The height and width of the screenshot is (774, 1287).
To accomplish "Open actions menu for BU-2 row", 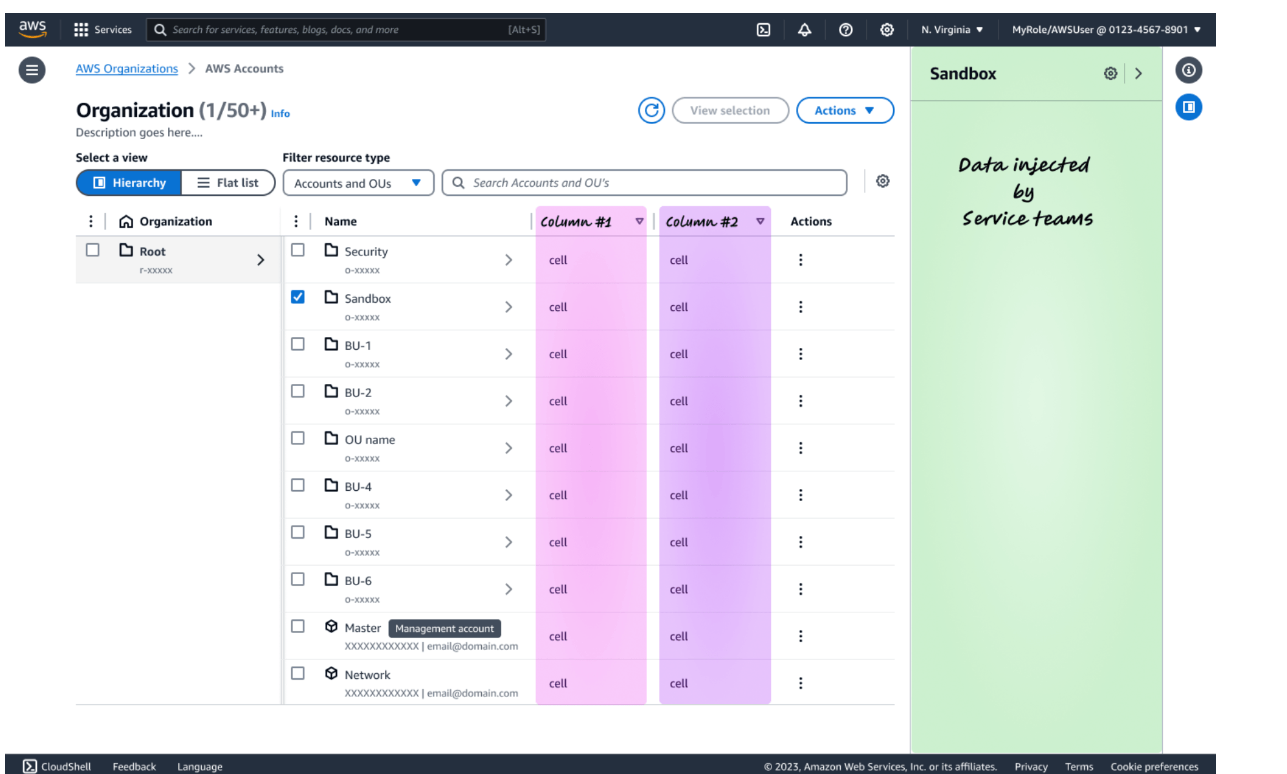I will [801, 401].
